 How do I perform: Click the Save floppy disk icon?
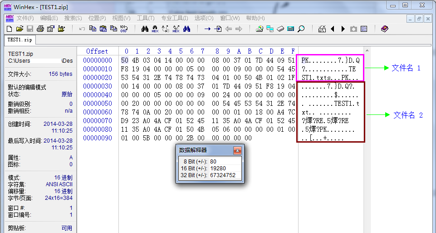[x=30, y=29]
